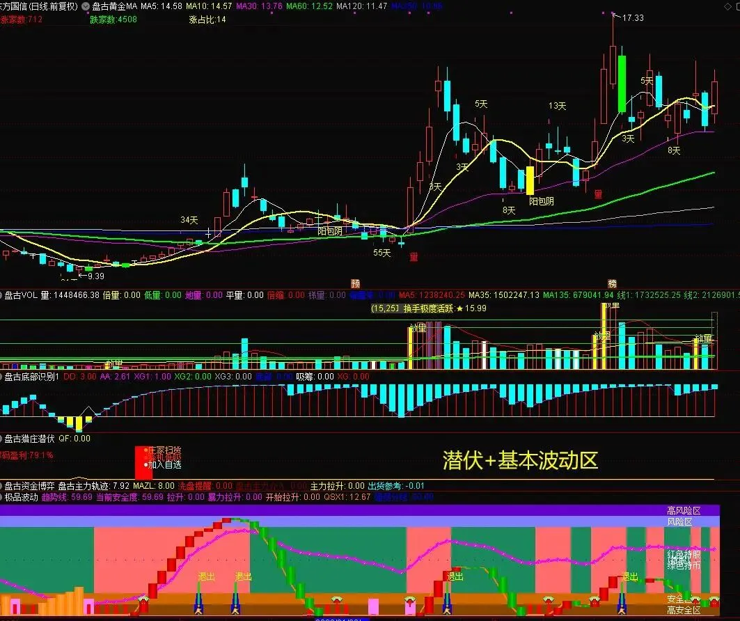
Task: Click the QF: 0.00 value
Action: (x=74, y=439)
